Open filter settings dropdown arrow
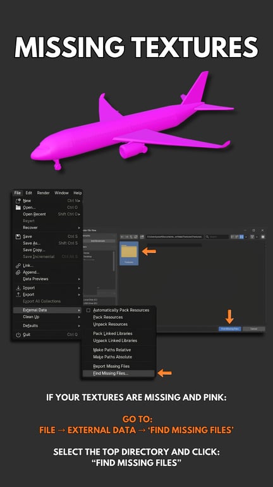The height and width of the screenshot is (487, 273). (x=257, y=237)
